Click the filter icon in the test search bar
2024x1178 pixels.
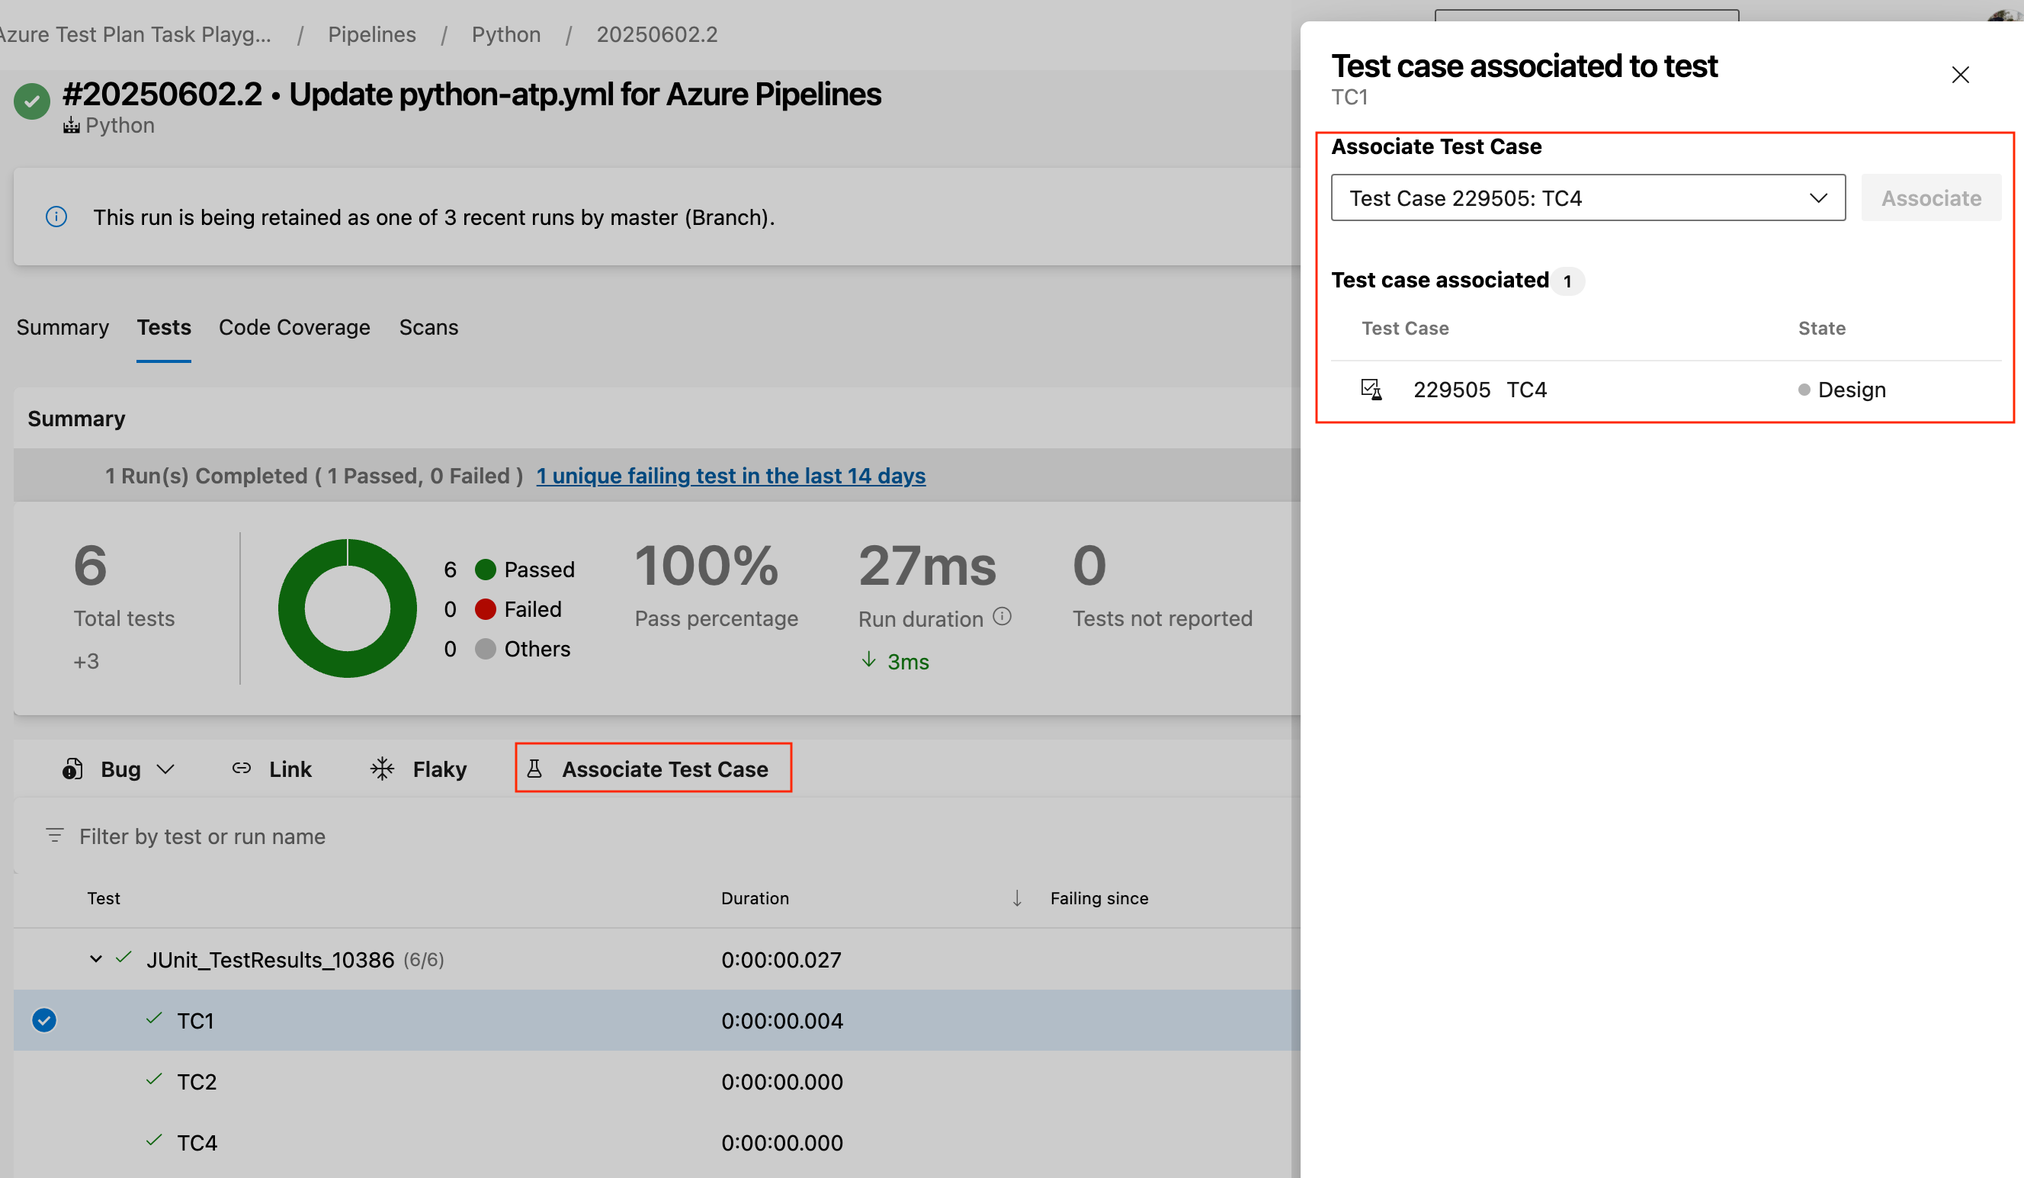tap(55, 836)
